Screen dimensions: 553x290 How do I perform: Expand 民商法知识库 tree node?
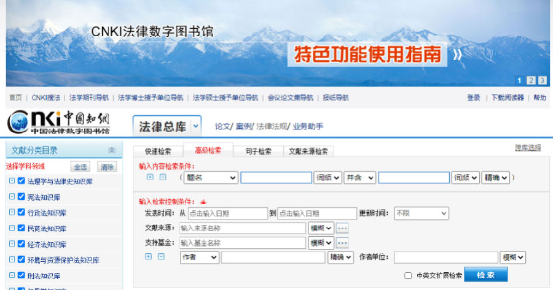pyautogui.click(x=12, y=228)
